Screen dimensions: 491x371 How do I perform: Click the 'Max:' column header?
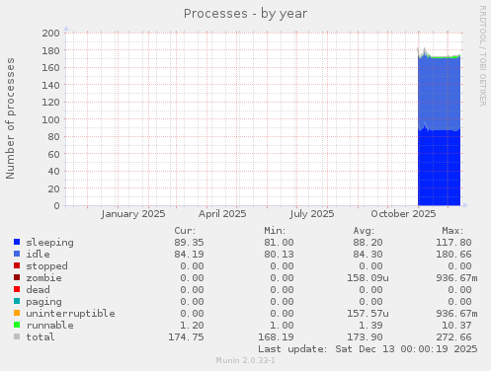(452, 231)
